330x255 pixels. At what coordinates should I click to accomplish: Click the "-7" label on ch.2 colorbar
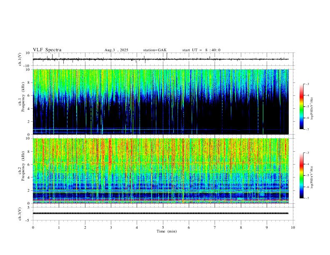(307, 198)
